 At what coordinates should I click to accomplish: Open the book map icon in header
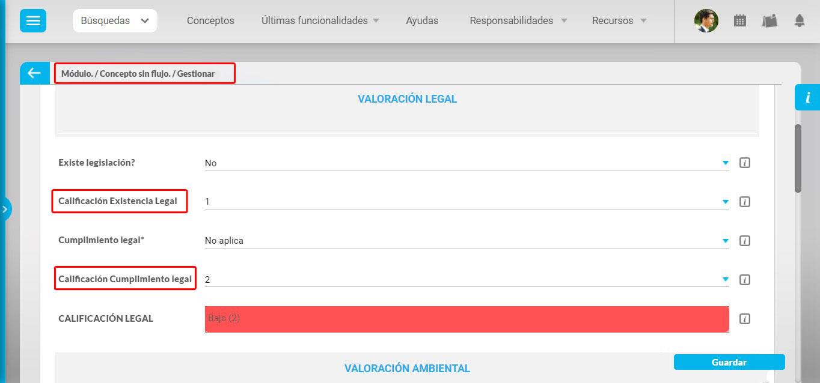770,20
